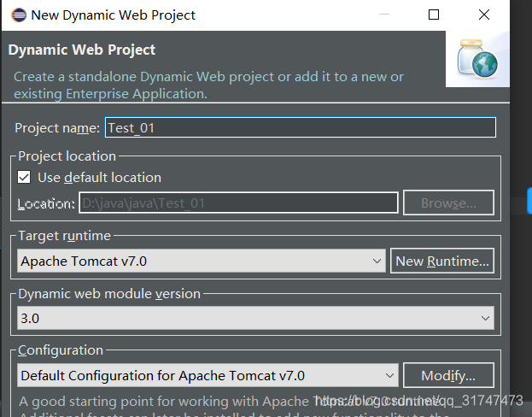
Task: Click the Dynamic Web Project heading text
Action: click(82, 50)
